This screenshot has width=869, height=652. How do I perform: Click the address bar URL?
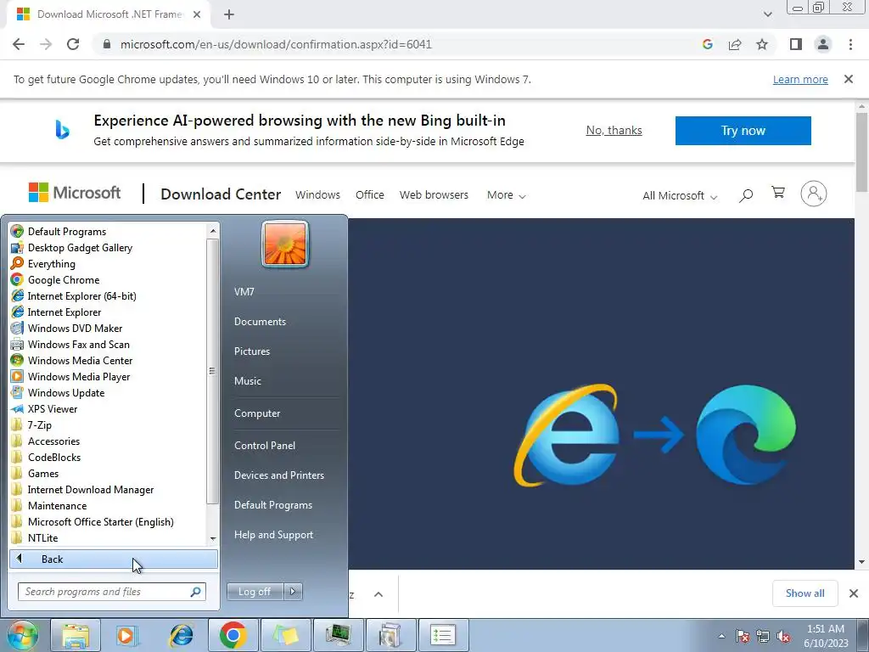(276, 44)
